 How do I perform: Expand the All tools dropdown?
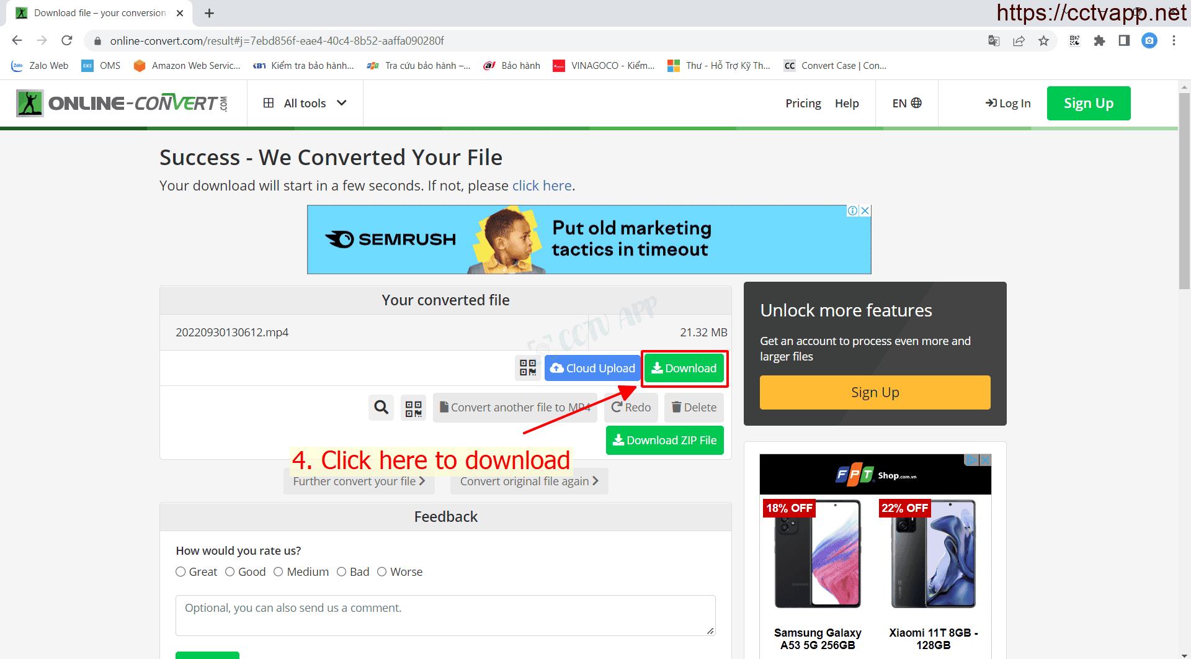coord(305,103)
